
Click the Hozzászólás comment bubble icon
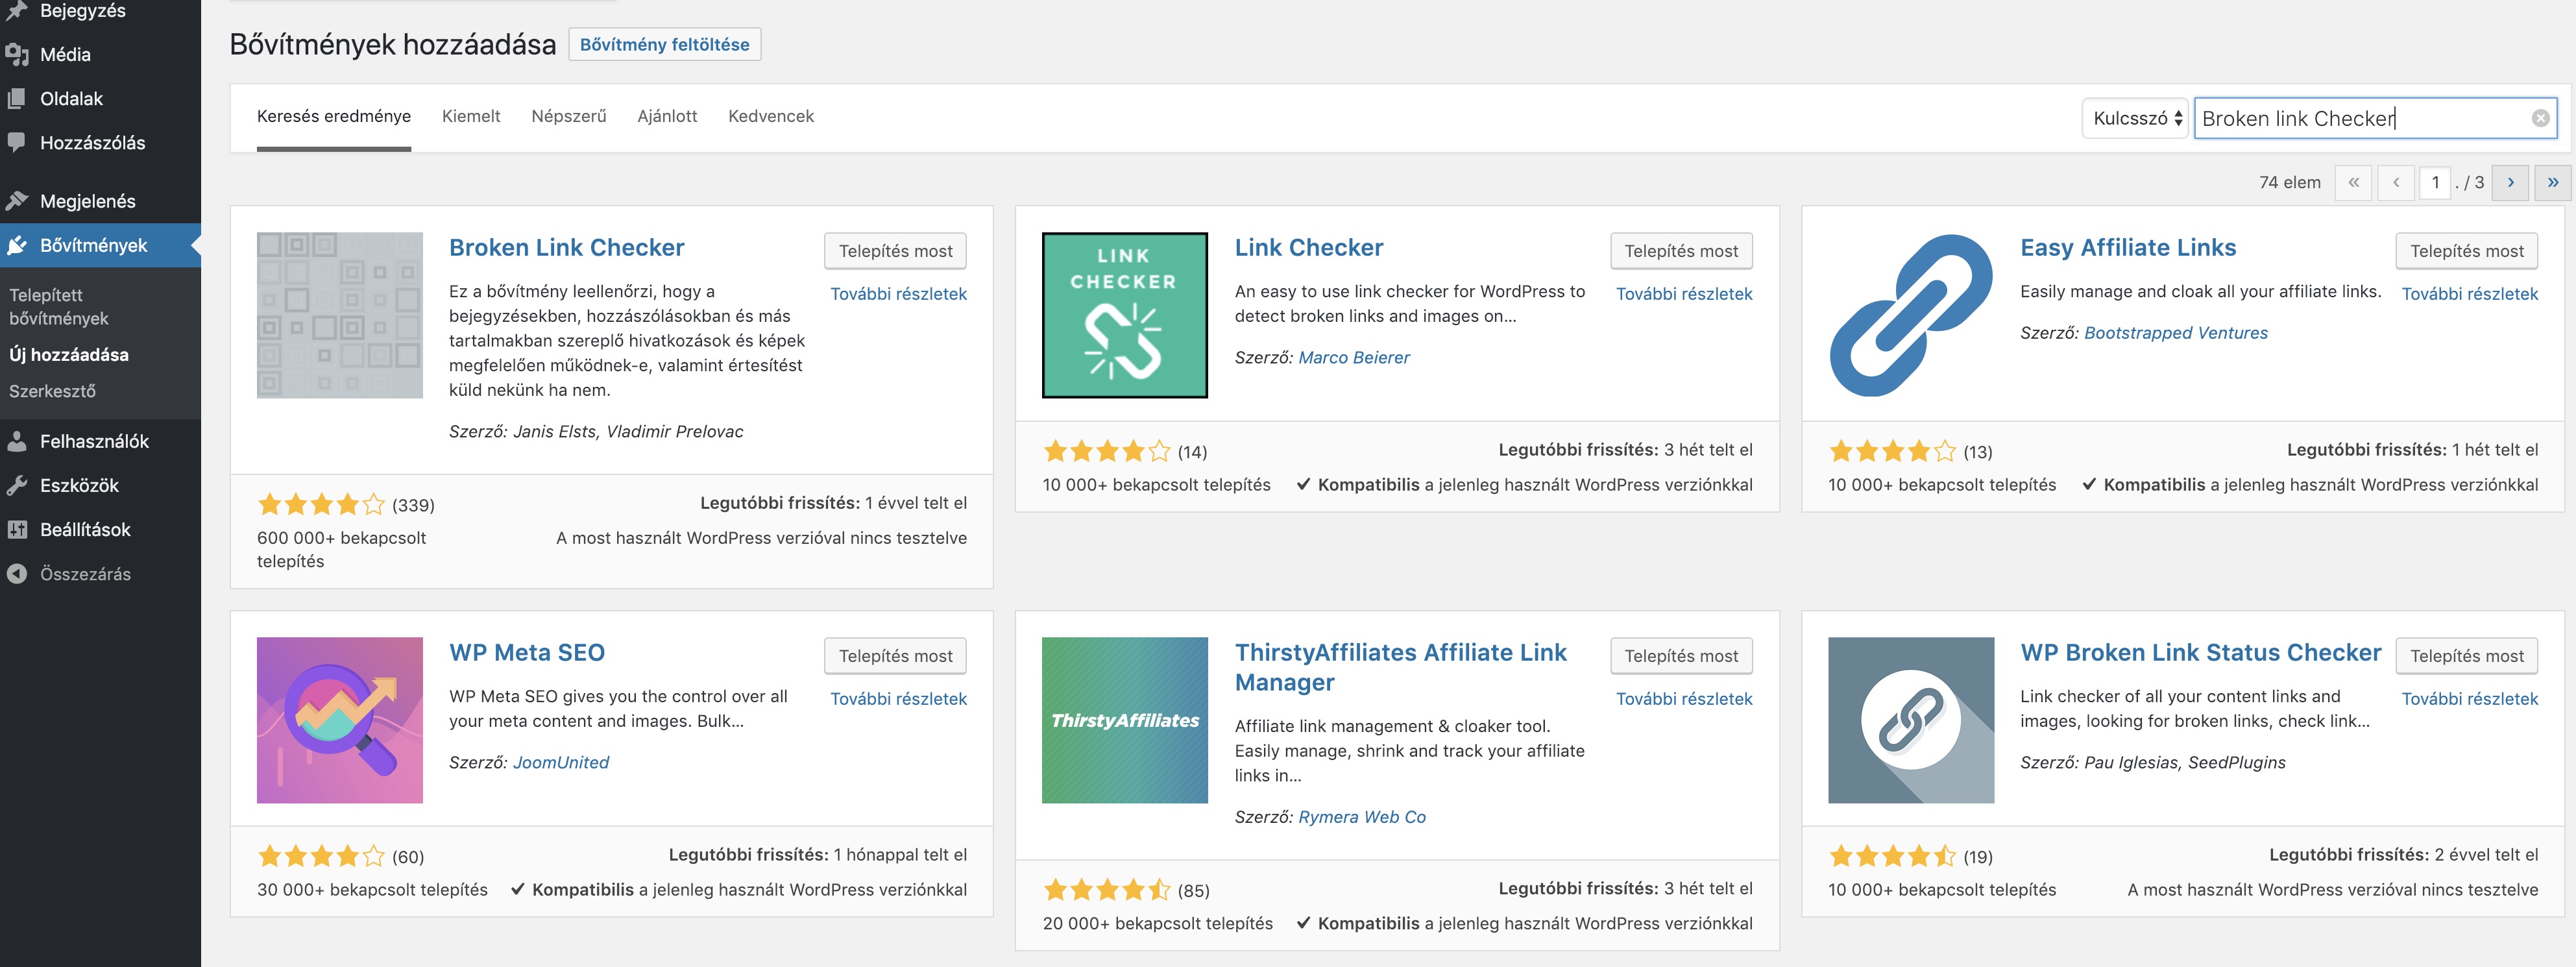(17, 143)
